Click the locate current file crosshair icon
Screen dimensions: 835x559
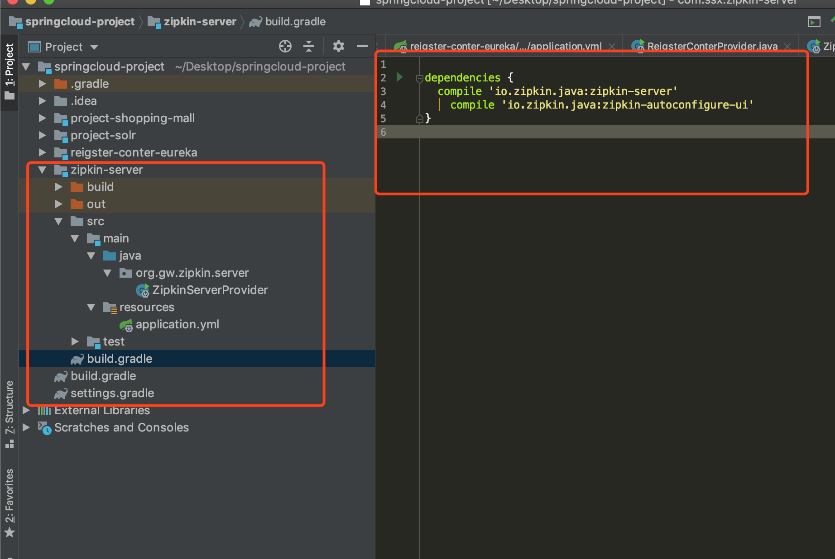coord(285,46)
